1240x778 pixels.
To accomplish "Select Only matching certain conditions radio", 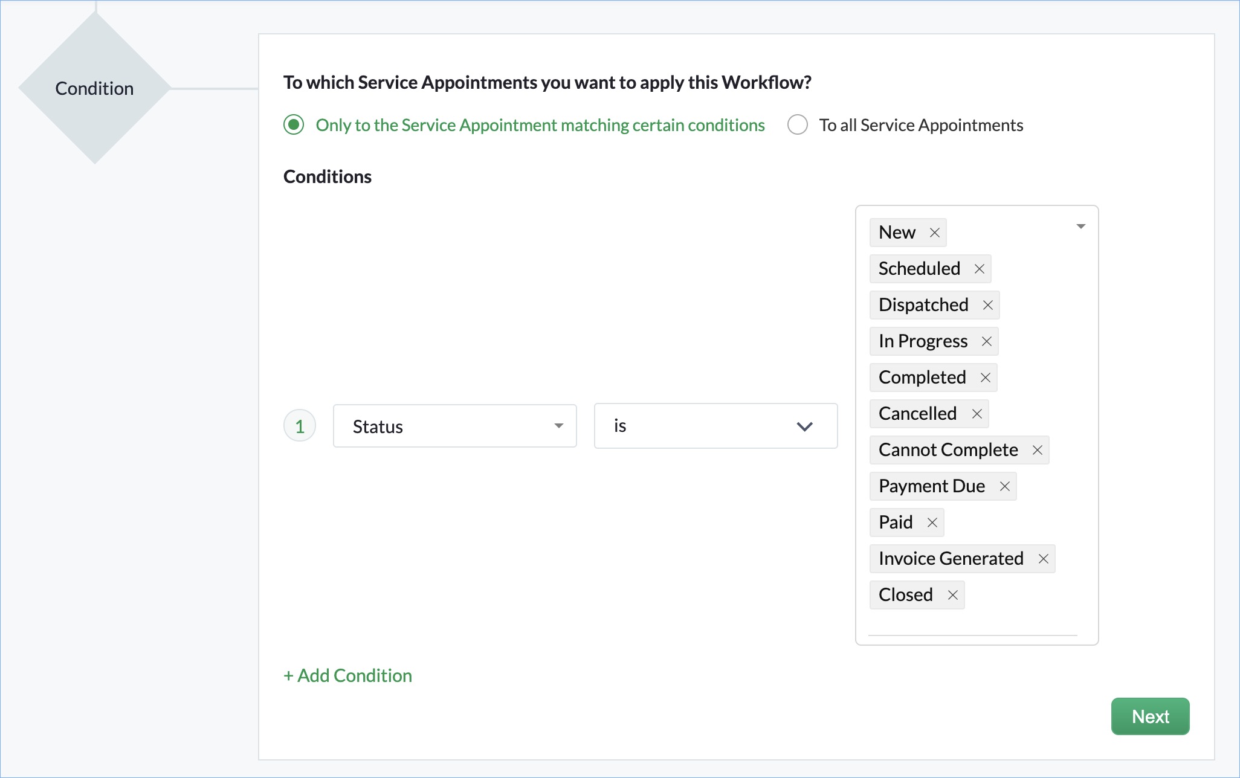I will 294,125.
